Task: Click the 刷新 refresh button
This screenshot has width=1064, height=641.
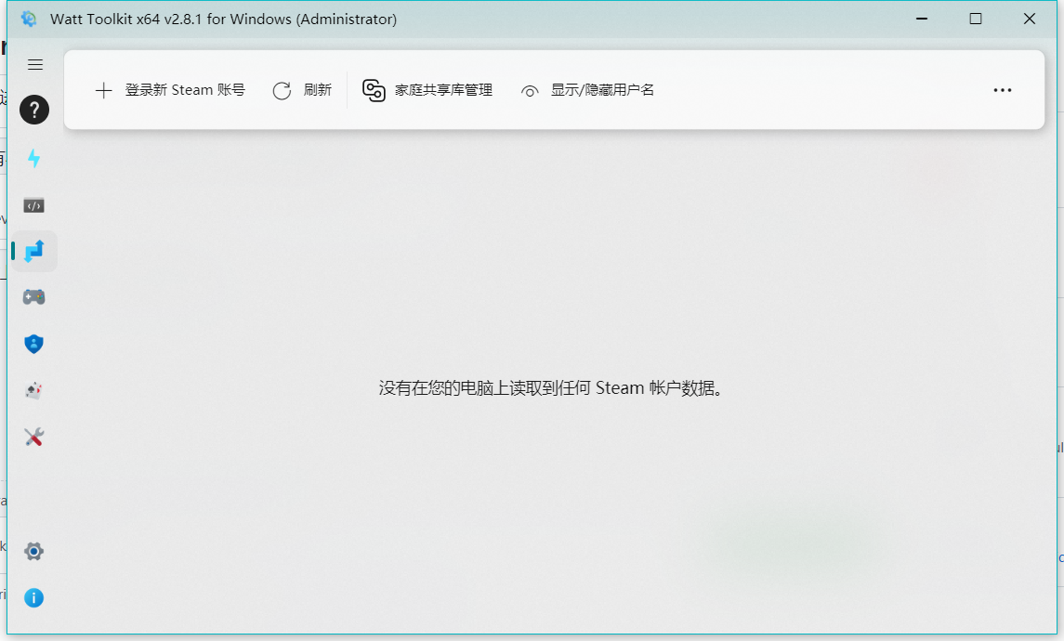Action: tap(302, 89)
